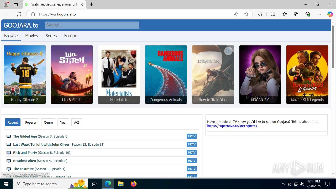Open a new browser tab
This screenshot has width=336, height=189.
(x=91, y=4)
